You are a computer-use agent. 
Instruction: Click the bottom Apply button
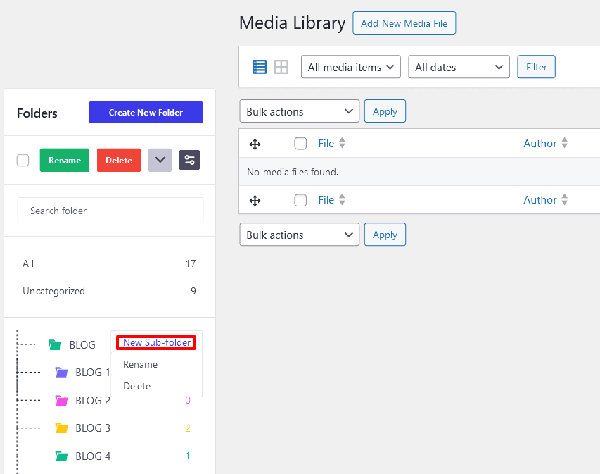(385, 235)
